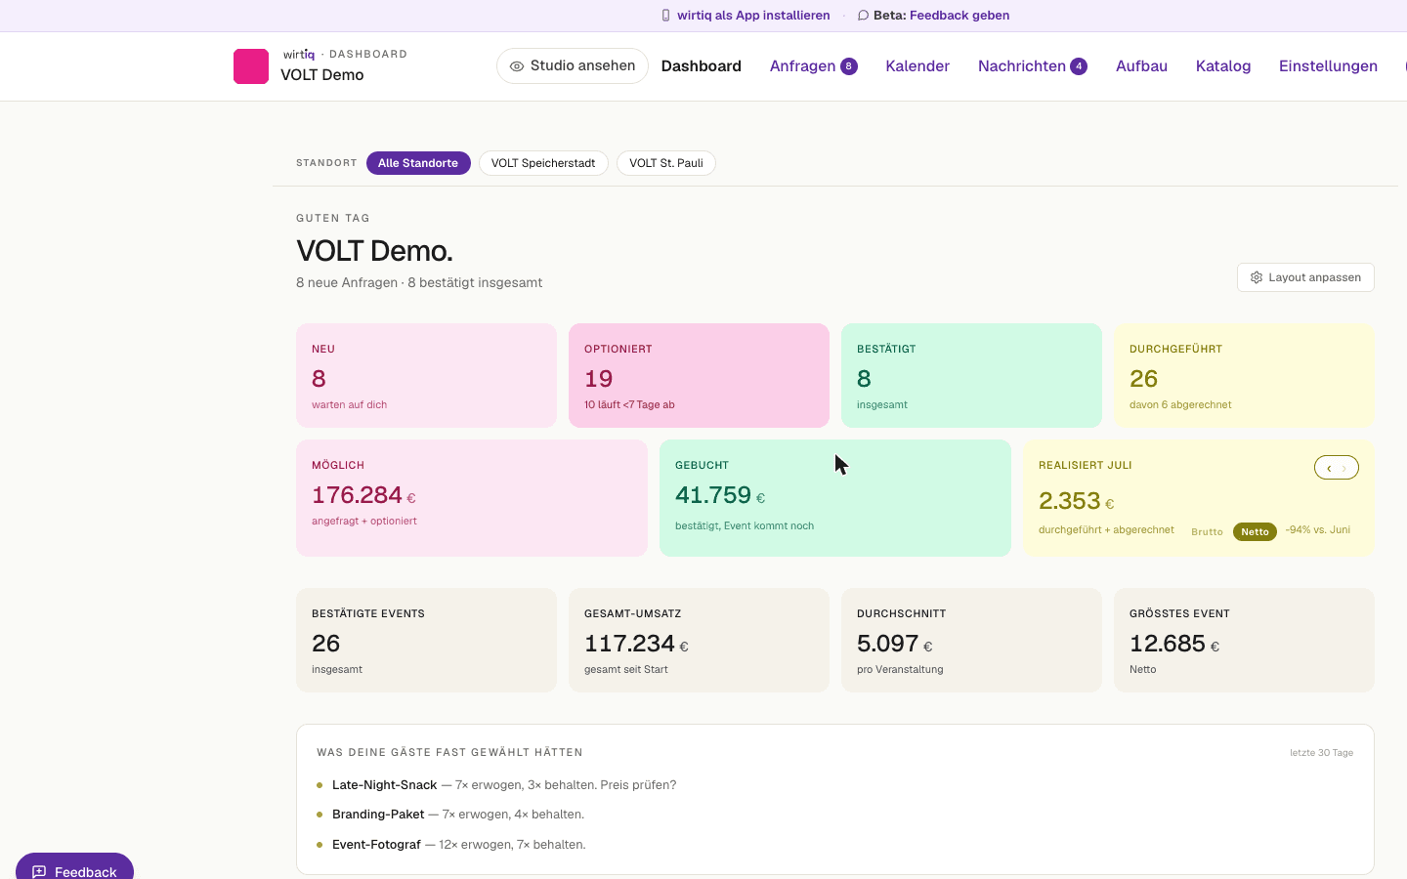This screenshot has width=1407, height=879.
Task: Click the speech bubble feedback icon
Action: click(863, 16)
